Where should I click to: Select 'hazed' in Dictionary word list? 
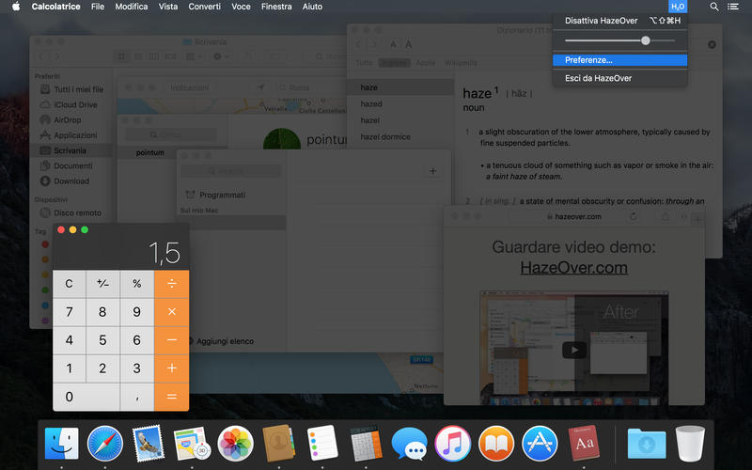click(400, 104)
